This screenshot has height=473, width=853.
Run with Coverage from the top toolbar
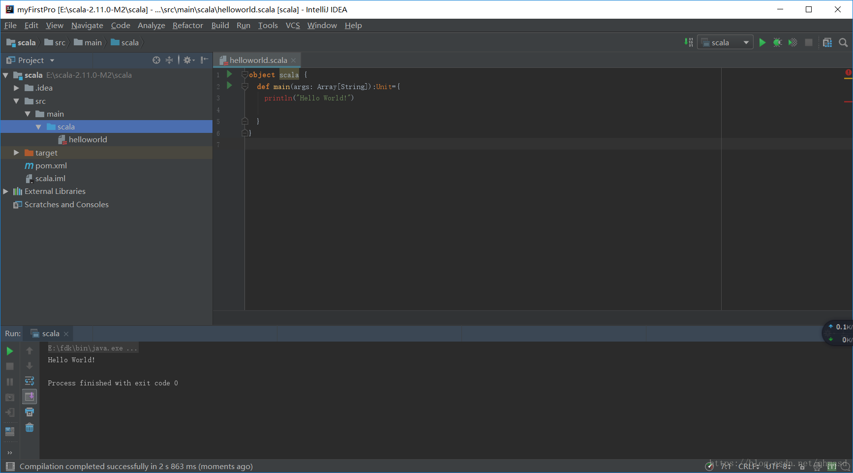[792, 43]
